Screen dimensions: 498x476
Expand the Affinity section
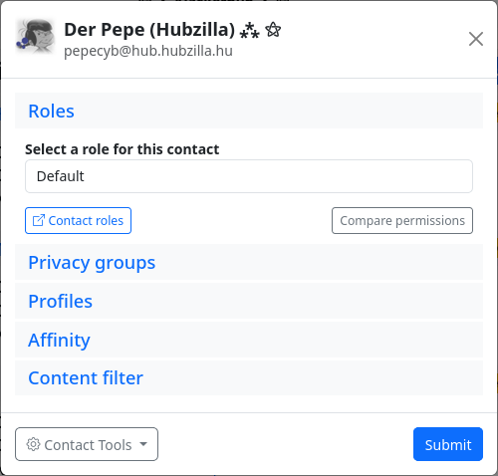coord(249,340)
